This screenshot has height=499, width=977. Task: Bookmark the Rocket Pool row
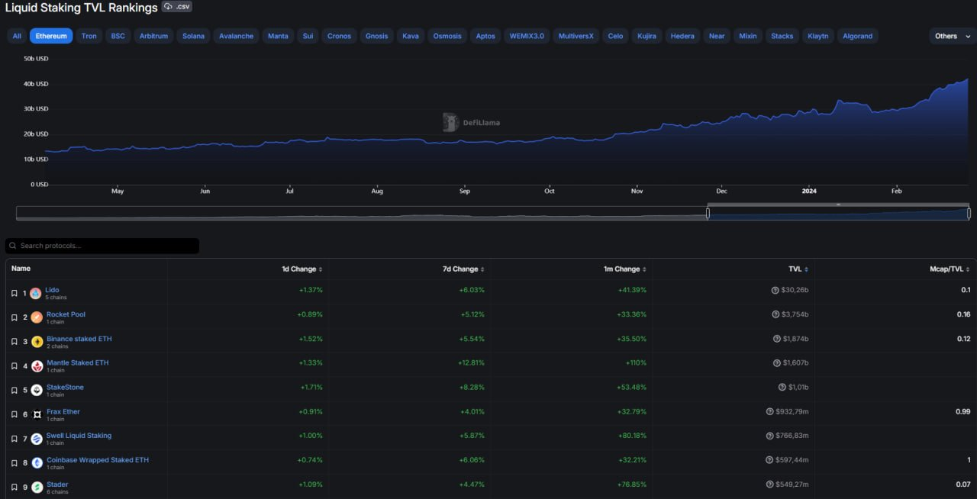click(x=14, y=317)
